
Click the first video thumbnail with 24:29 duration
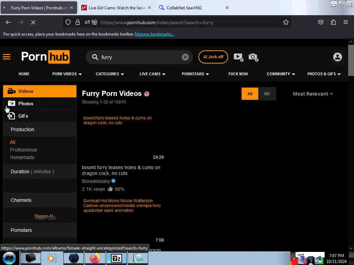[123, 137]
